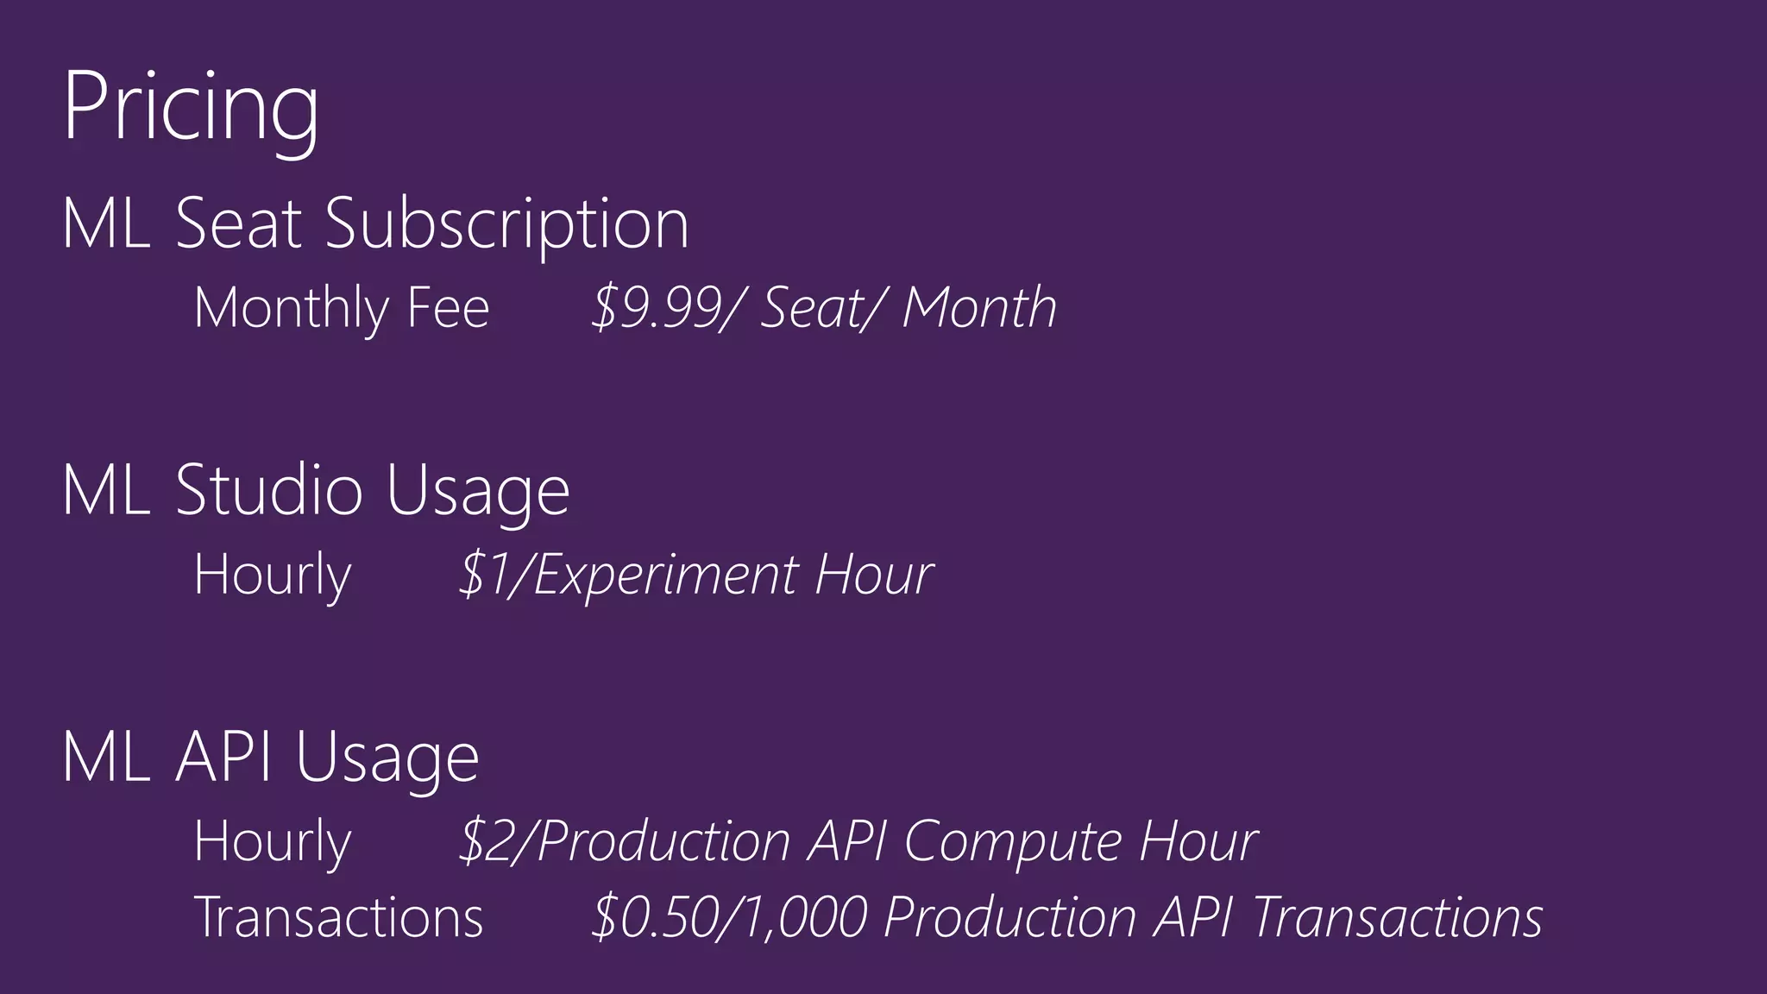Click the word Usage in the ML API heading

click(387, 757)
